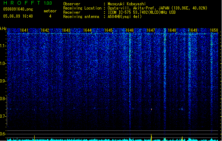
Task: Click the 0.7 frequency axis label
Action: point(3,116)
